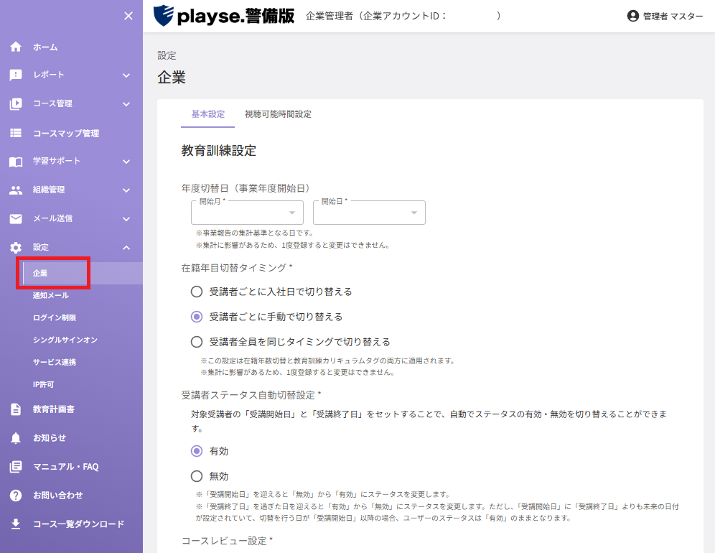Click the お知らせ label
715x553 pixels.
(50, 438)
